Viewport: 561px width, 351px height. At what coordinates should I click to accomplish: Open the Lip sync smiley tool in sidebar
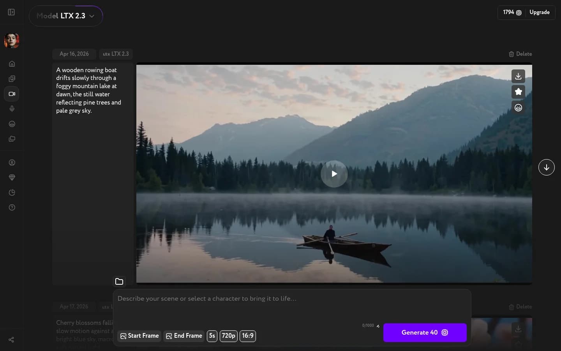click(x=12, y=124)
